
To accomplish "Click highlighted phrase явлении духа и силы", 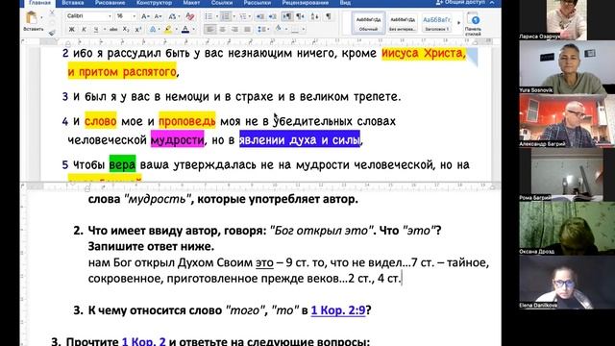I will coord(300,139).
